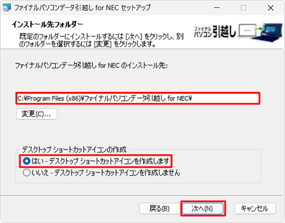
Task: Click the 戻る(B) button
Action: (x=159, y=209)
